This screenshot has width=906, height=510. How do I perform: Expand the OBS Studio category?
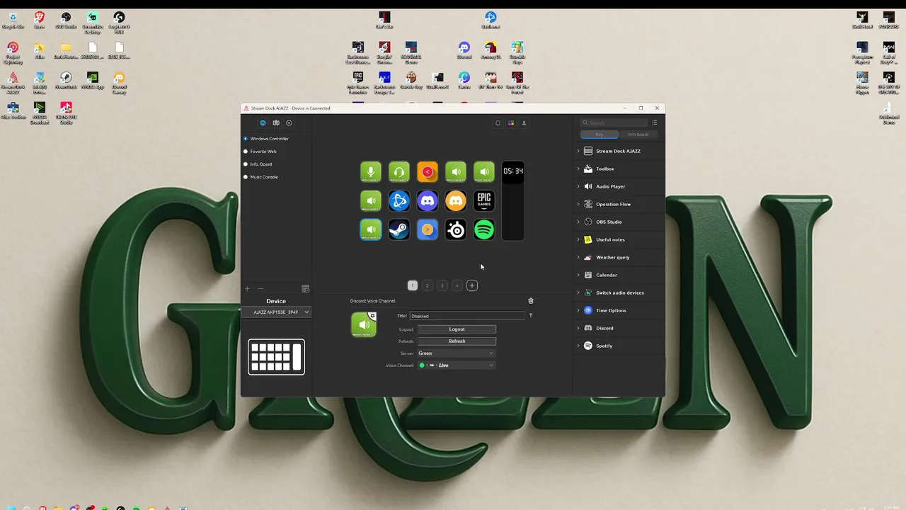tap(619, 222)
